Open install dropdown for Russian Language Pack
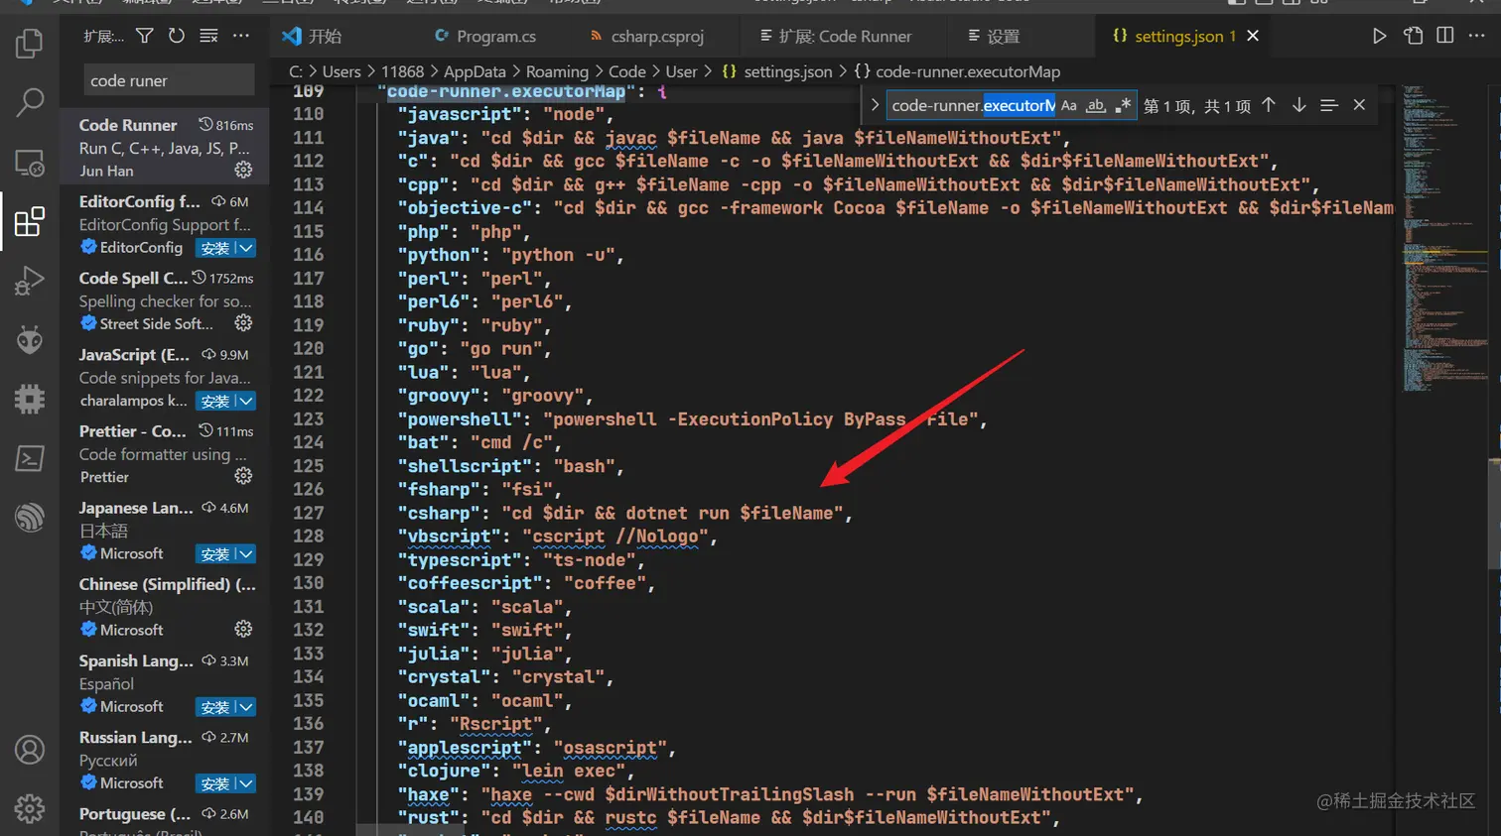This screenshot has width=1501, height=836. 245,783
